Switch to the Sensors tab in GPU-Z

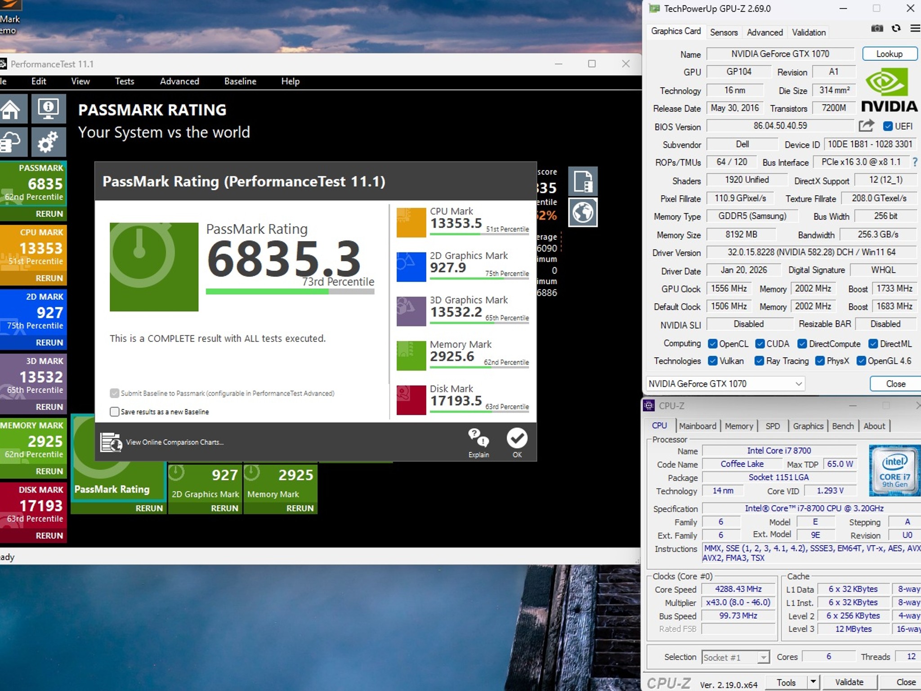[x=724, y=32]
